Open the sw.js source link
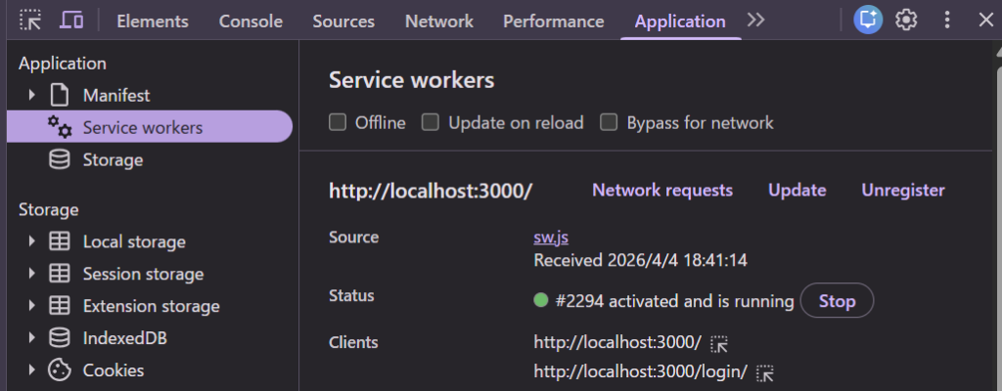 [552, 238]
